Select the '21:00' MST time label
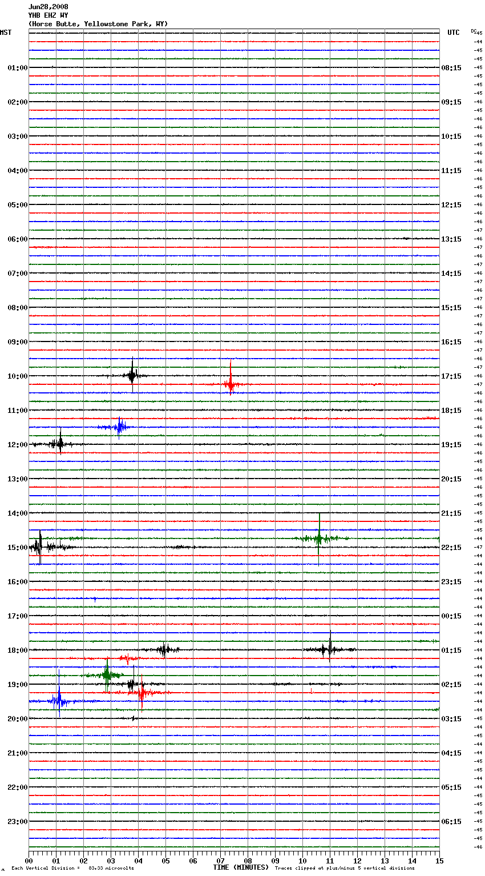This screenshot has height=876, width=485. [x=18, y=753]
